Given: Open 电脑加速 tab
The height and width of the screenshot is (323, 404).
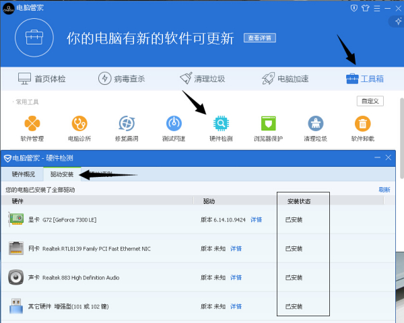Looking at the screenshot, I should (x=285, y=79).
